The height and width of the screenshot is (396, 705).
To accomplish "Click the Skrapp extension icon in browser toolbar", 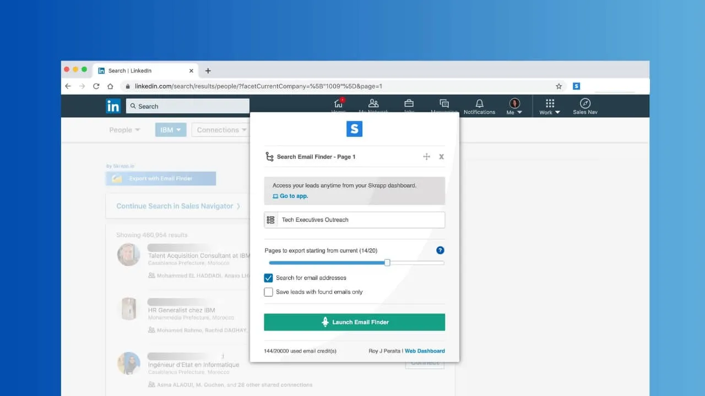I will (x=576, y=86).
